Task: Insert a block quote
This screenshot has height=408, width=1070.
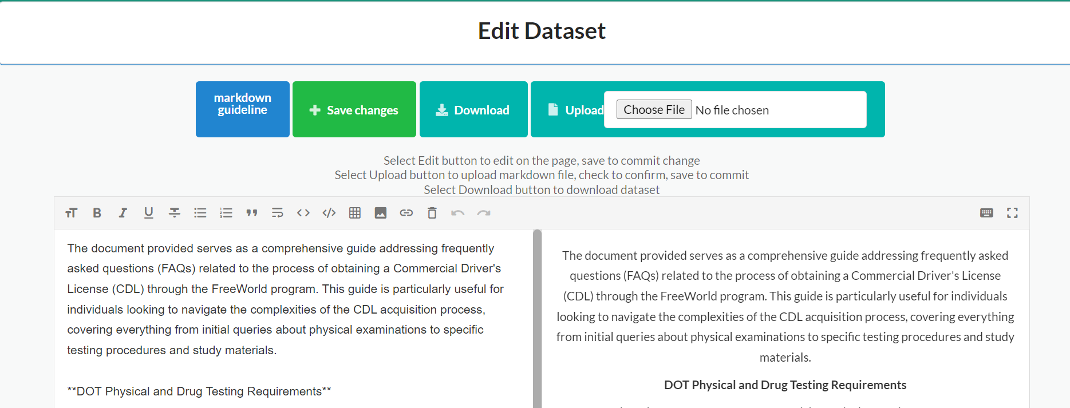Action: [251, 213]
